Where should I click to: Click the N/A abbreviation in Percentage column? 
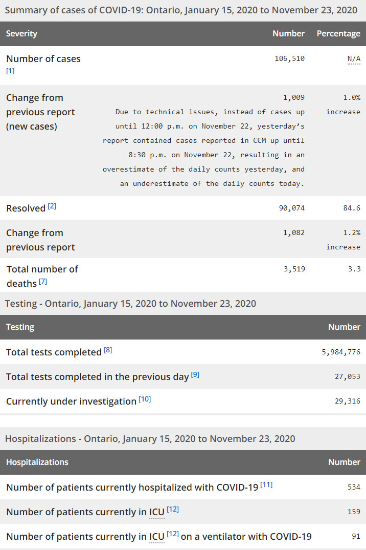(x=354, y=59)
